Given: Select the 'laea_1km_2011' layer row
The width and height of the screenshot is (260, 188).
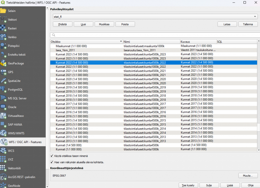Looking at the screenshot, I should tap(154, 50).
